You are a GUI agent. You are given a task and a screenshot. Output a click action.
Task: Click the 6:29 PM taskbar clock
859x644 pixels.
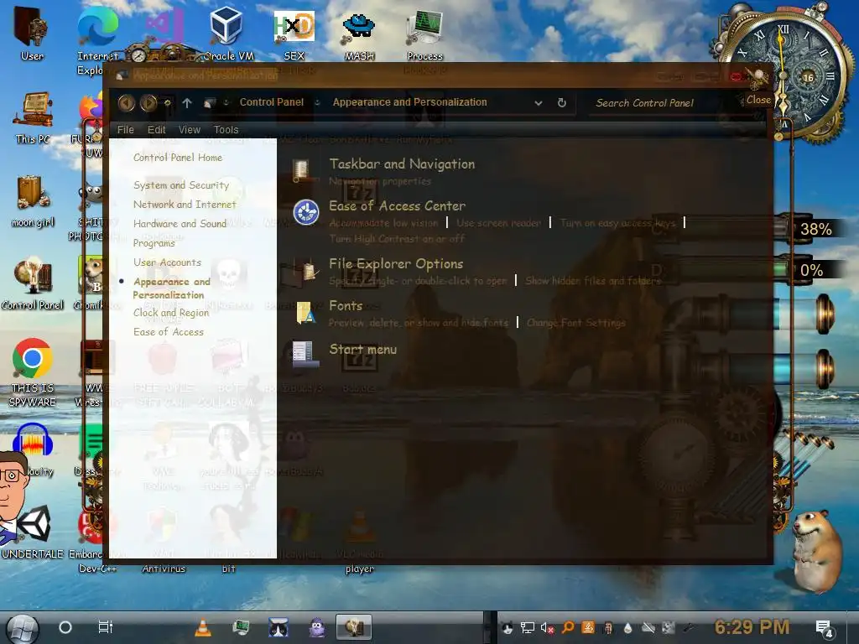(x=752, y=626)
